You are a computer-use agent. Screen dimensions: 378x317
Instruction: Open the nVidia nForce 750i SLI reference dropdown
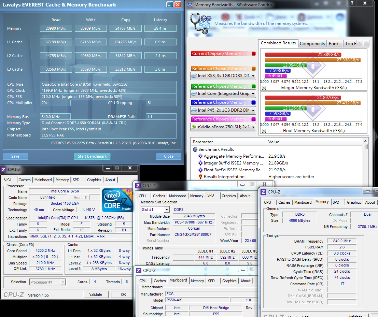[x=253, y=127]
